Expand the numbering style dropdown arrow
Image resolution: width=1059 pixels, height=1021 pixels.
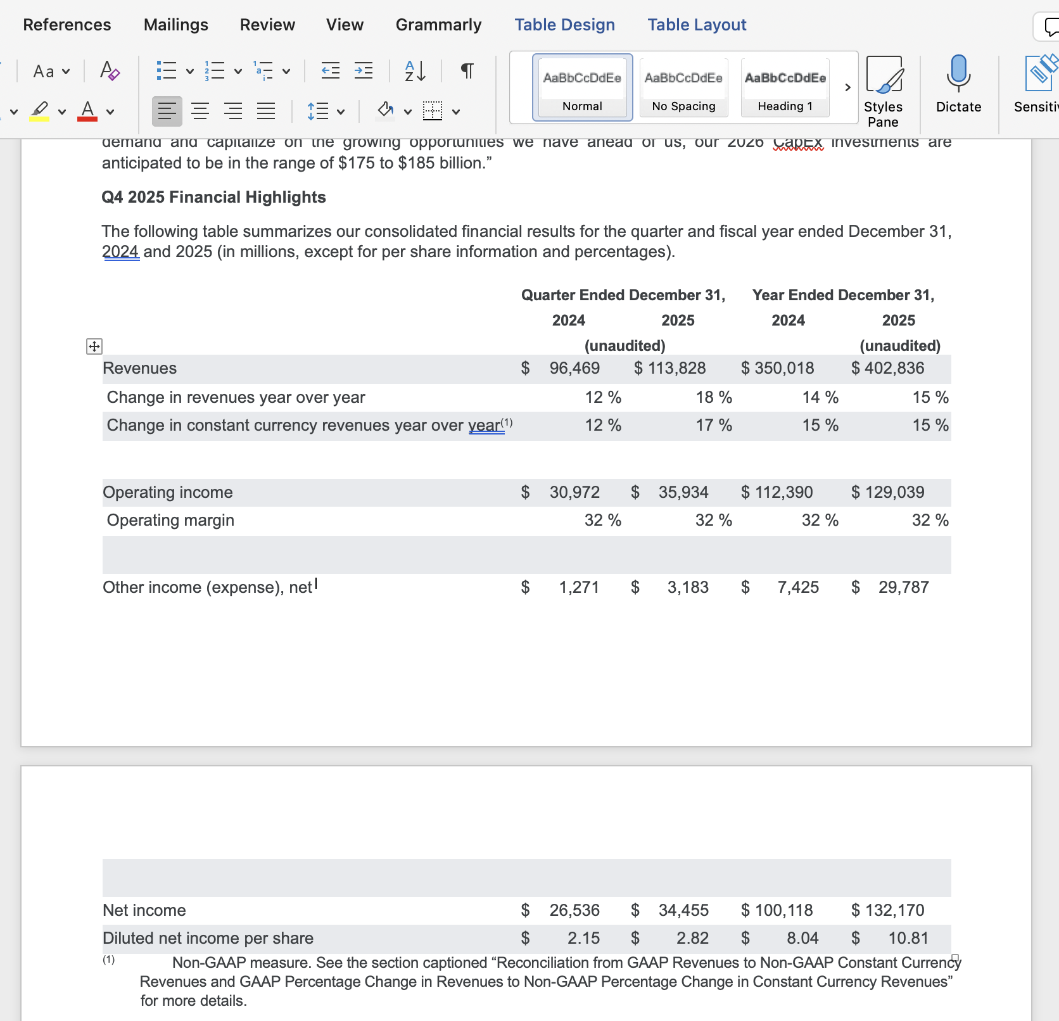coord(238,72)
